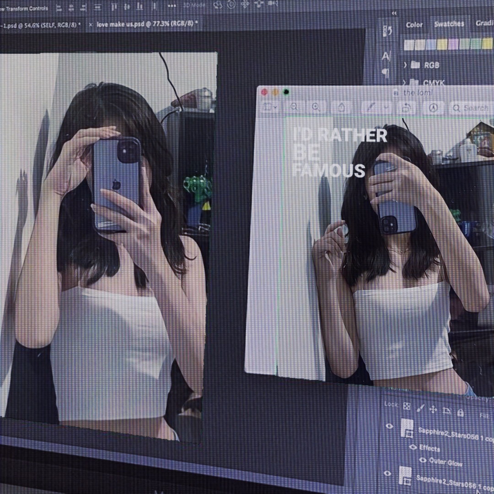This screenshot has height=494, width=494.
Task: Hide the Outer Glow effect
Action: pyautogui.click(x=423, y=460)
